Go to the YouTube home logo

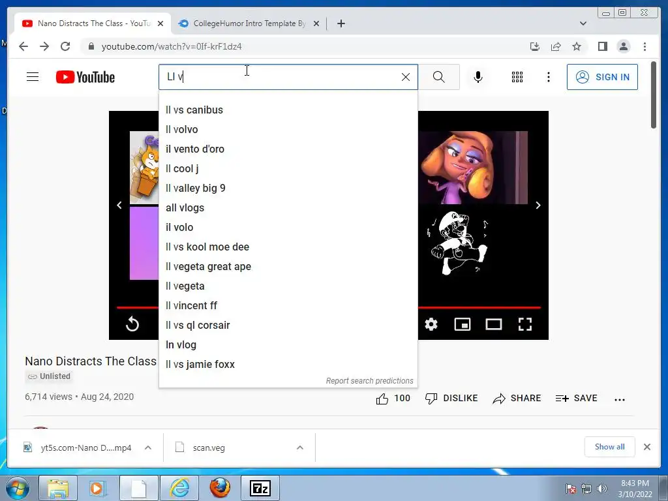pos(85,77)
